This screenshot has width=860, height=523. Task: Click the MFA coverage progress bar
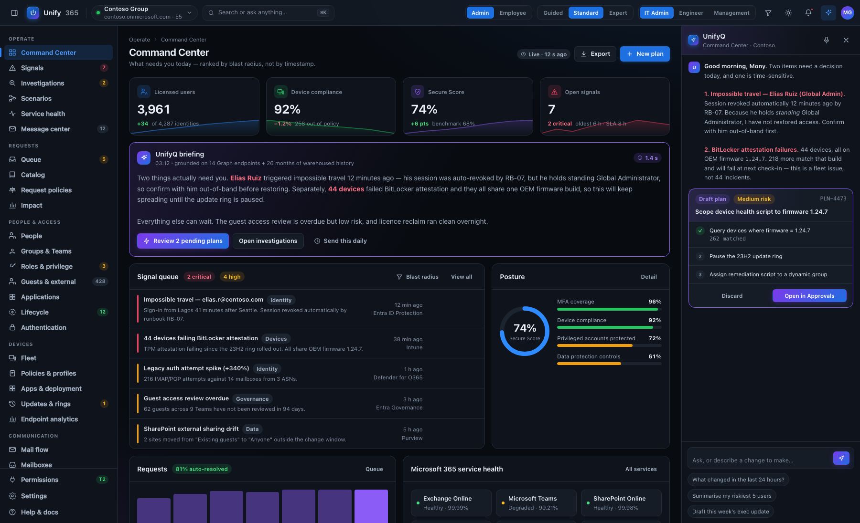coord(609,309)
